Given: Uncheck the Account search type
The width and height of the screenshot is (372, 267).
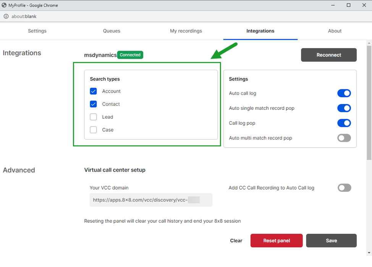Looking at the screenshot, I should 93,91.
